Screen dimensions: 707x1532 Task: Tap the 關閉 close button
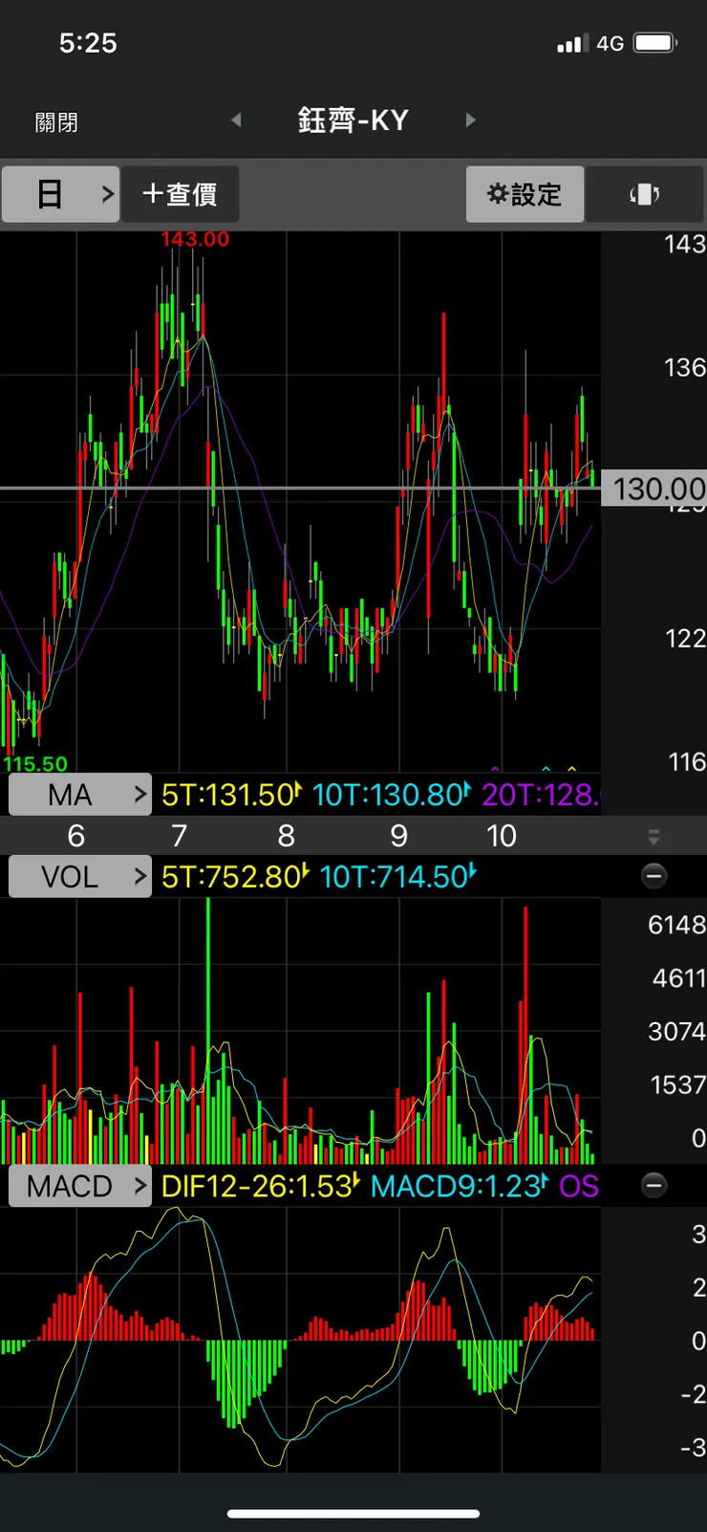[56, 122]
